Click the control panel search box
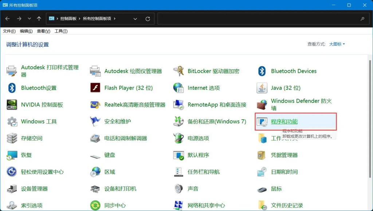 (x=263, y=19)
